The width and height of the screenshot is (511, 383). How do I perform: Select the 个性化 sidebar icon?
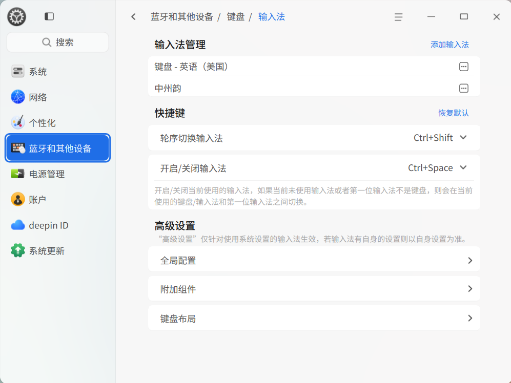tap(18, 122)
